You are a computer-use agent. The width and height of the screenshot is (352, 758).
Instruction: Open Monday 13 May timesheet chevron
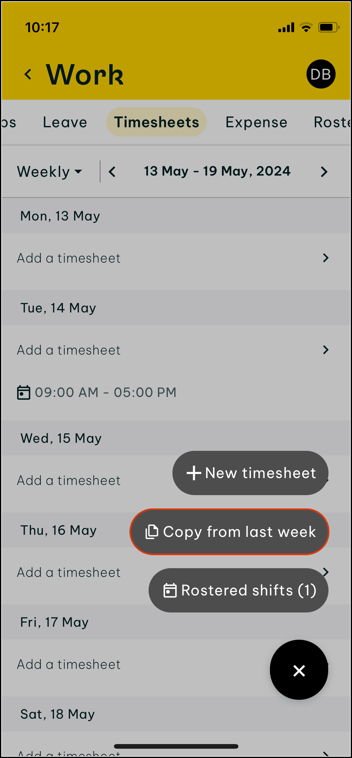(325, 258)
